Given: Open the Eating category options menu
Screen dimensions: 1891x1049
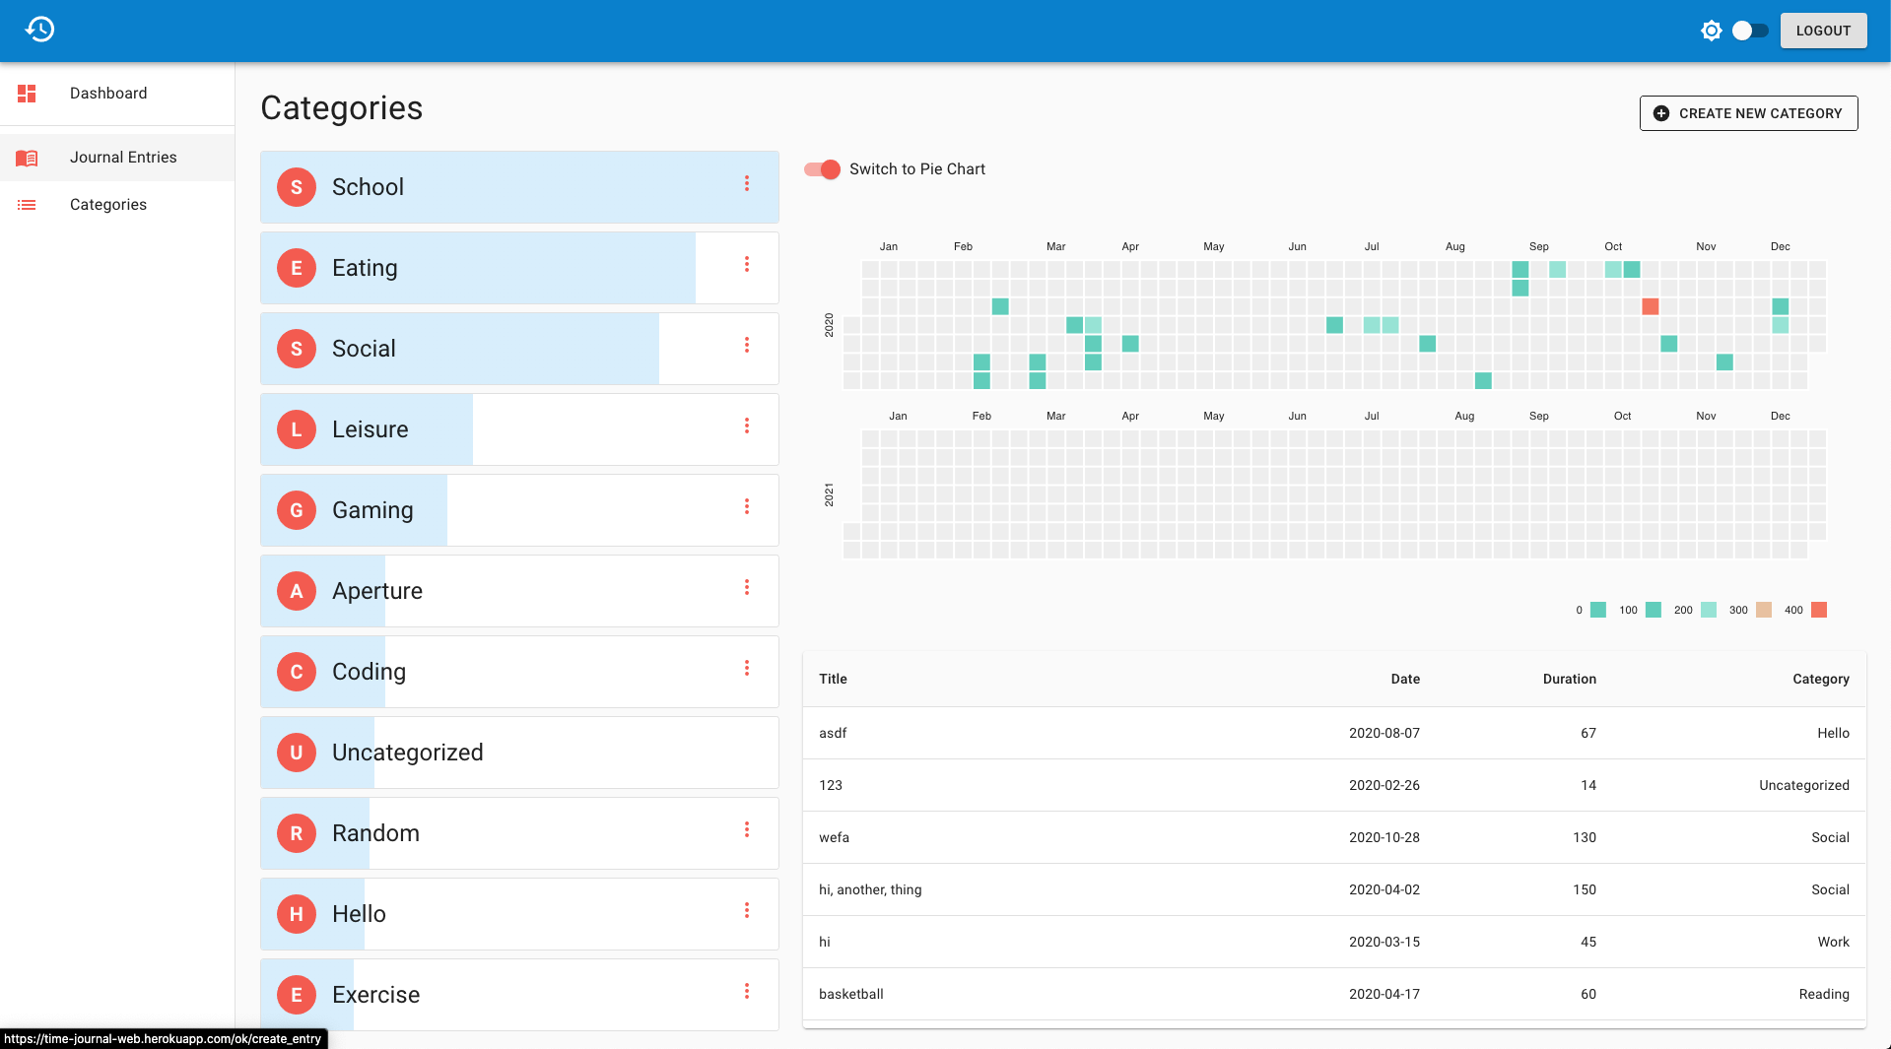Looking at the screenshot, I should coord(747,264).
